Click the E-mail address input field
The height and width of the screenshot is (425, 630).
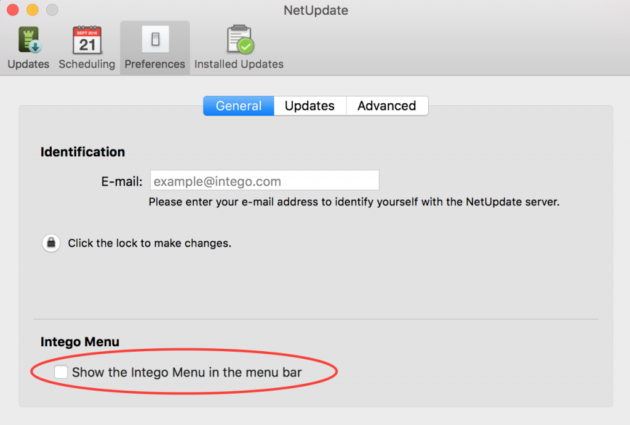click(x=265, y=181)
